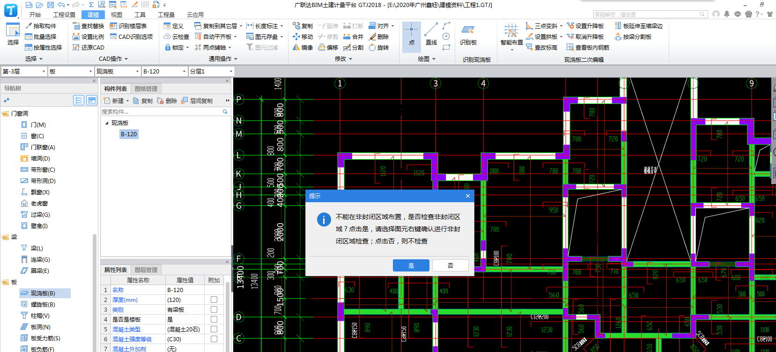Click 新建 new component button
The width and height of the screenshot is (776, 352).
point(114,101)
